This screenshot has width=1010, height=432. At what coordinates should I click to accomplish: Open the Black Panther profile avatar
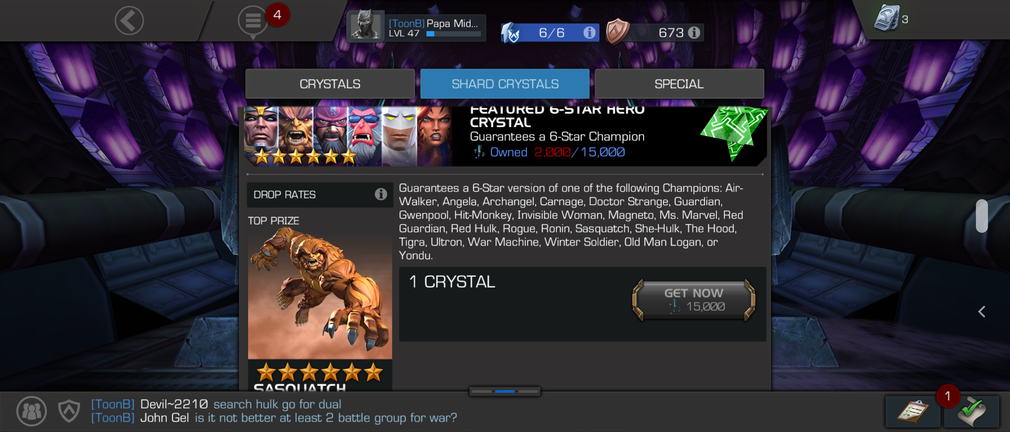coord(365,26)
